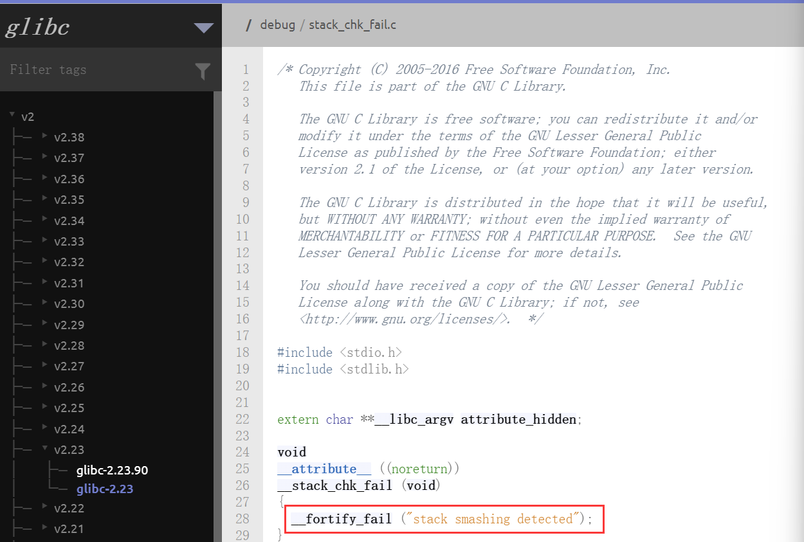Open the glibc project dropdown arrow

click(204, 28)
